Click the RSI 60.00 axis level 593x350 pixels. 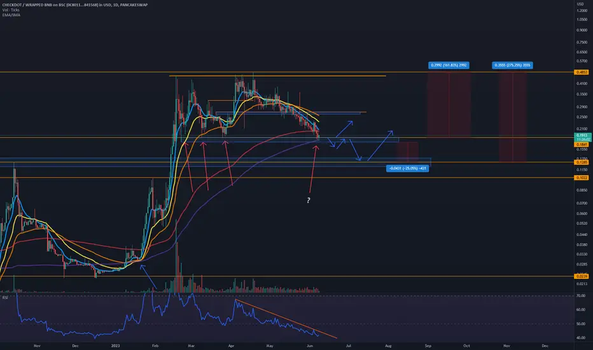580,310
